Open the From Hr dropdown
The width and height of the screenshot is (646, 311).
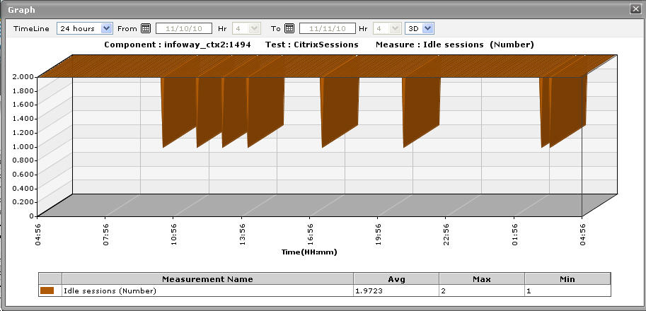pos(246,28)
